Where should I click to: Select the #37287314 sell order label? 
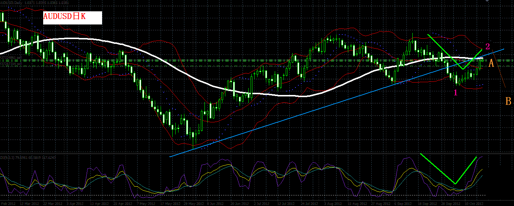(x=11, y=64)
